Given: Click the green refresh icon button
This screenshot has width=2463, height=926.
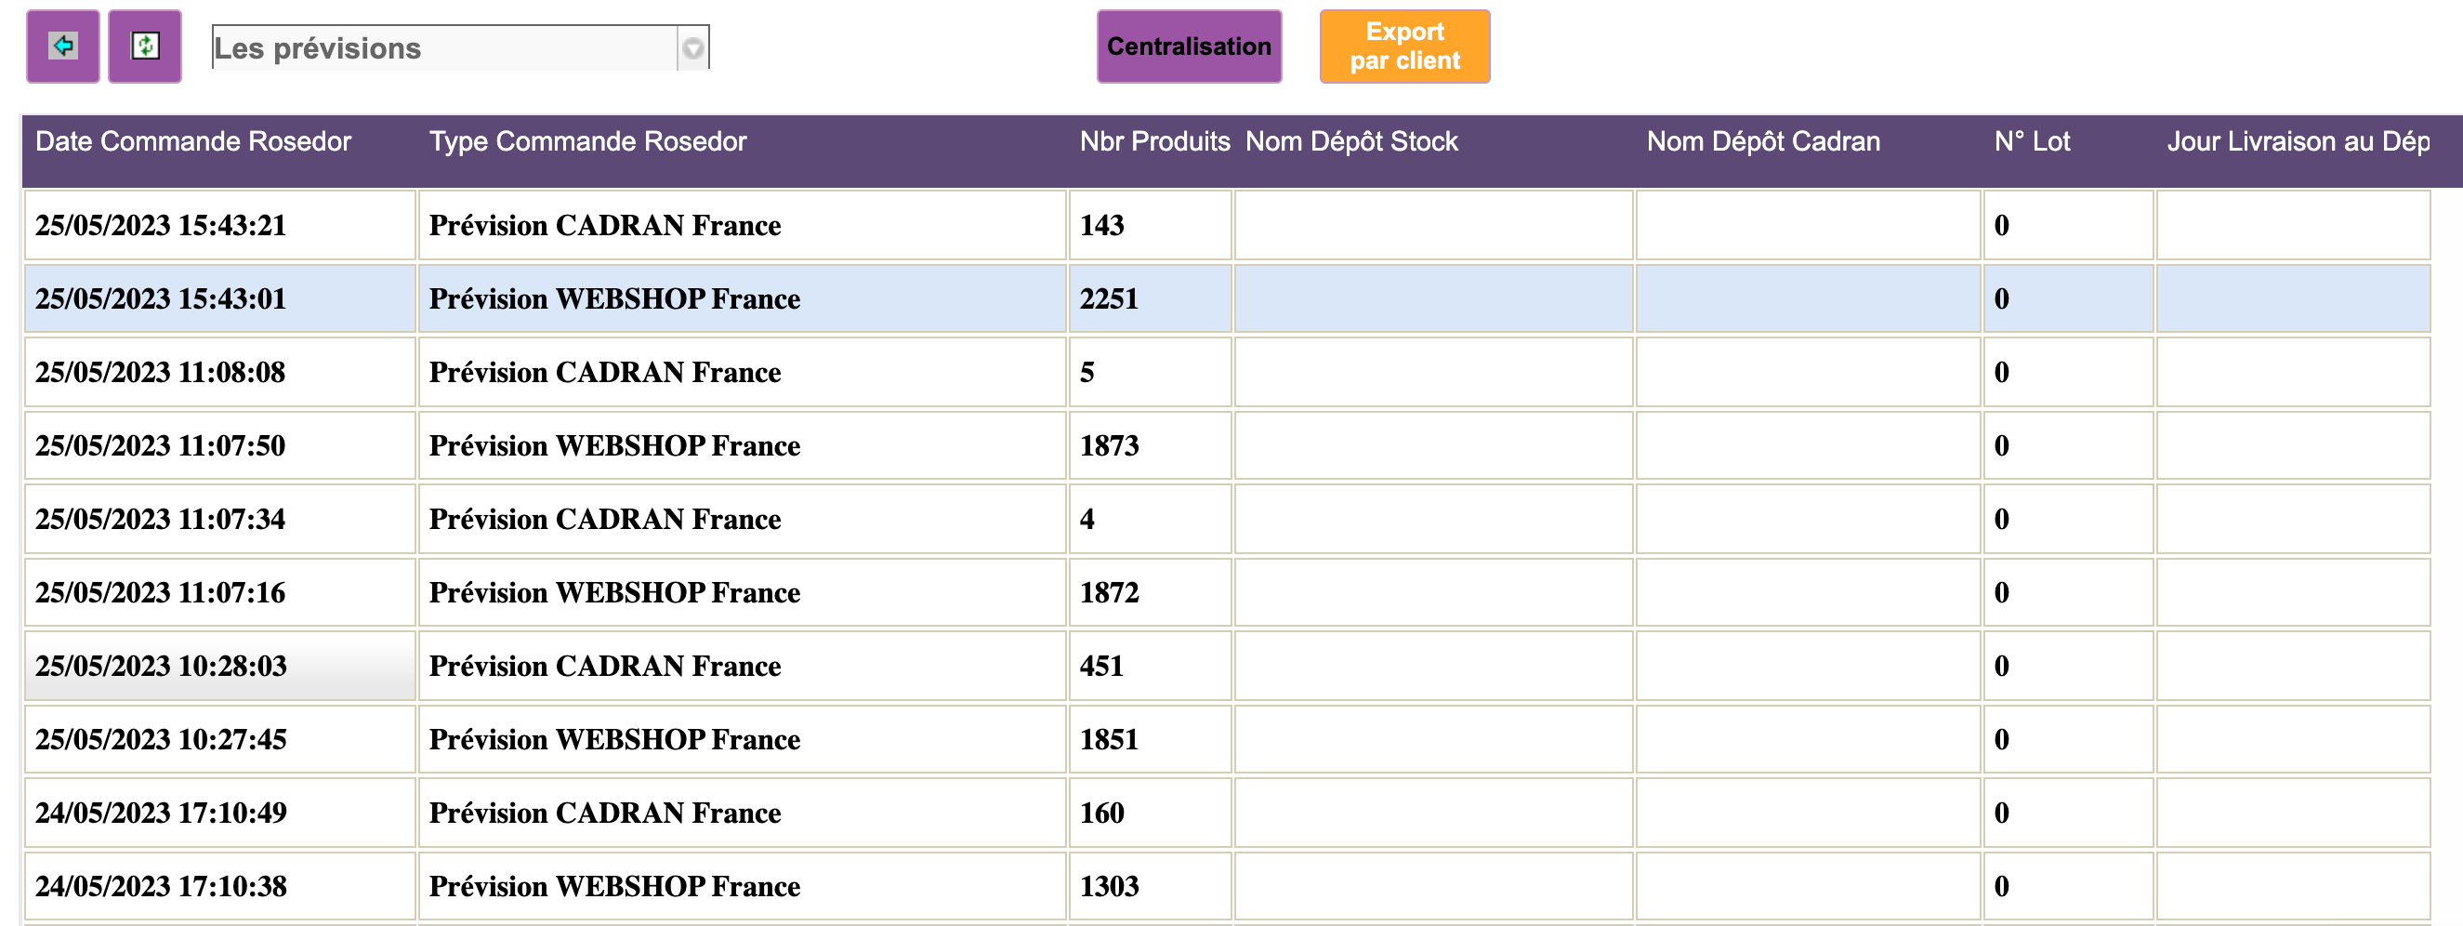Looking at the screenshot, I should tap(144, 46).
